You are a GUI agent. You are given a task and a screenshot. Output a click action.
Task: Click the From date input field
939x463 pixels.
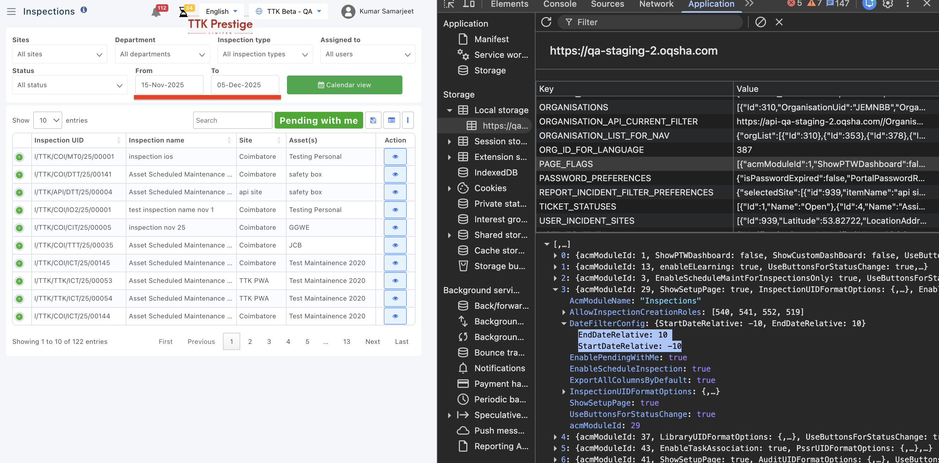coord(169,85)
